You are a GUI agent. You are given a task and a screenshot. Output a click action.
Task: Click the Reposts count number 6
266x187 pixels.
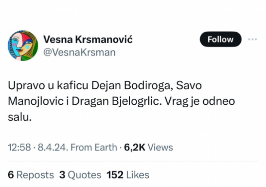coord(11,175)
